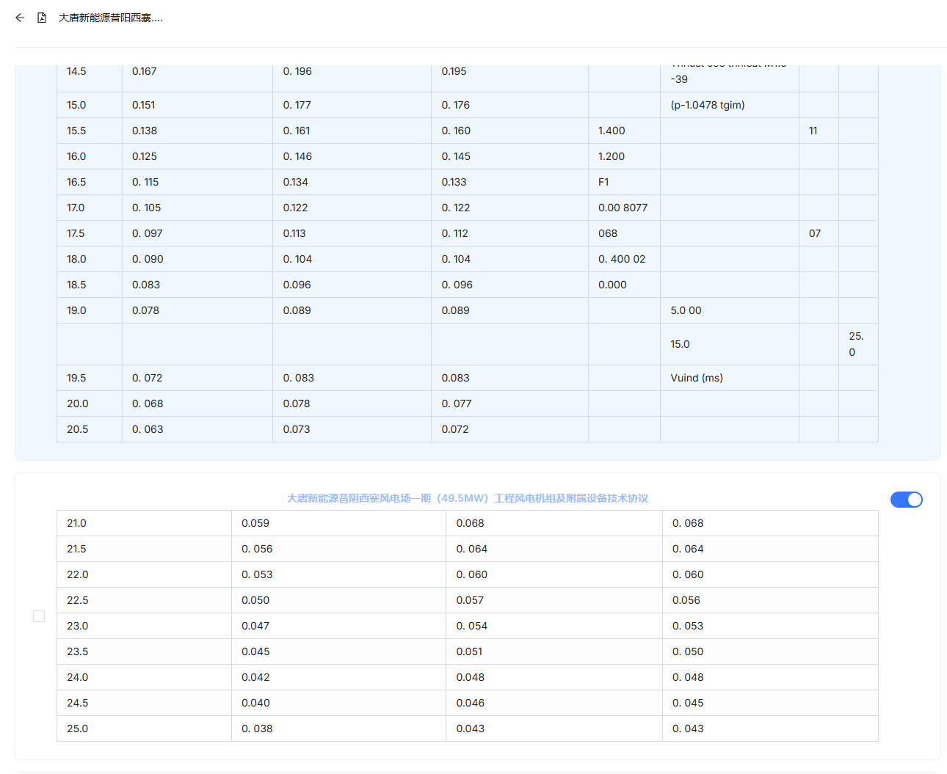Select the cell '25. 0'
This screenshot has height=774, width=947.
click(x=858, y=344)
